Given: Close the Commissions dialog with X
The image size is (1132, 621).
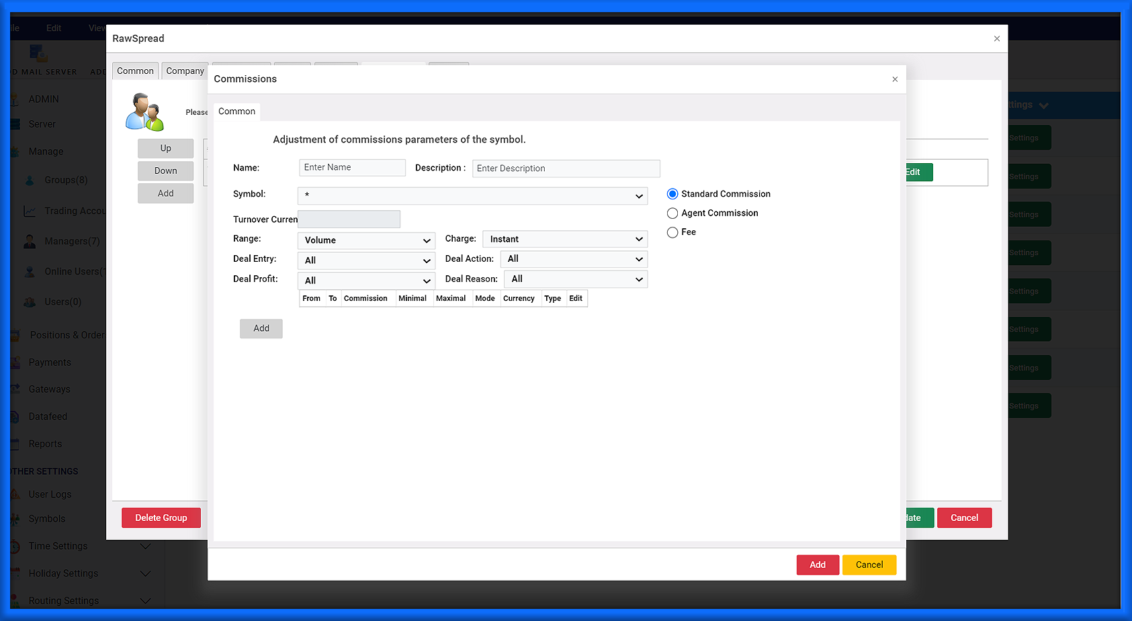Looking at the screenshot, I should [x=894, y=79].
